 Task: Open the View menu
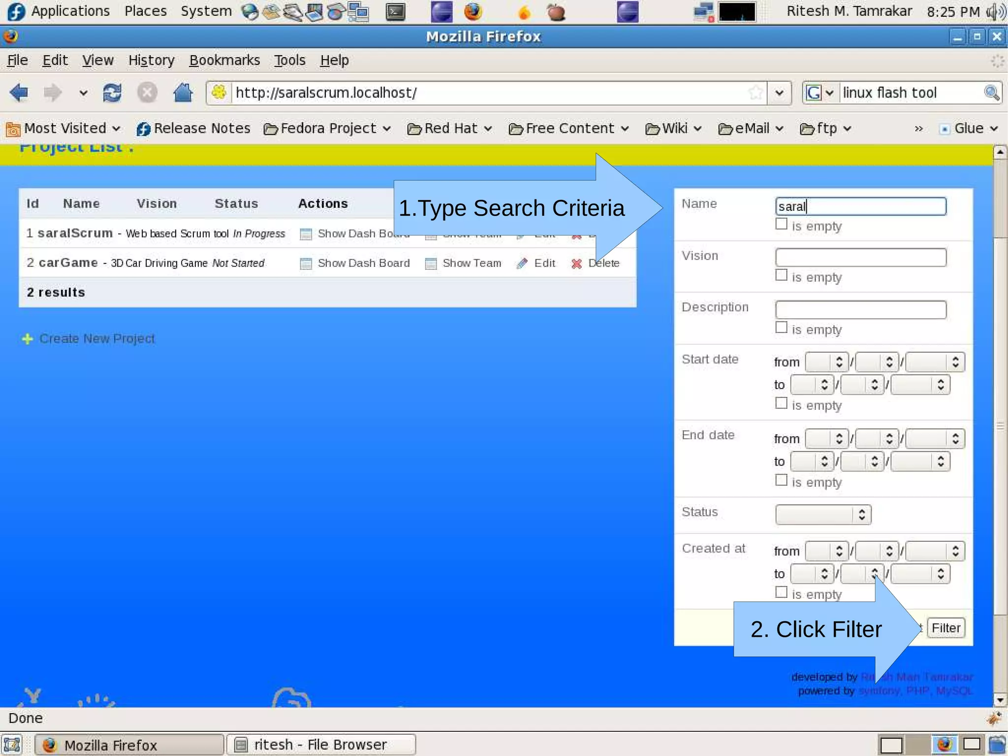97,60
